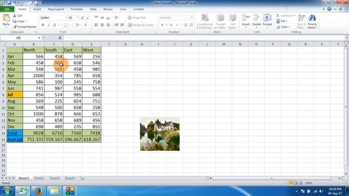This screenshot has height=196, width=349.
Task: Click the Top Align icon
Action: point(96,17)
